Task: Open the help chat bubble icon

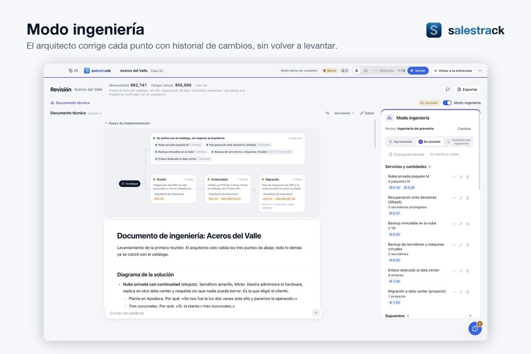Action: (x=475, y=328)
